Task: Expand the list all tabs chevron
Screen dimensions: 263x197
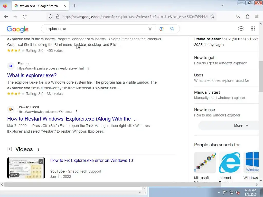Action: [x=222, y=6]
